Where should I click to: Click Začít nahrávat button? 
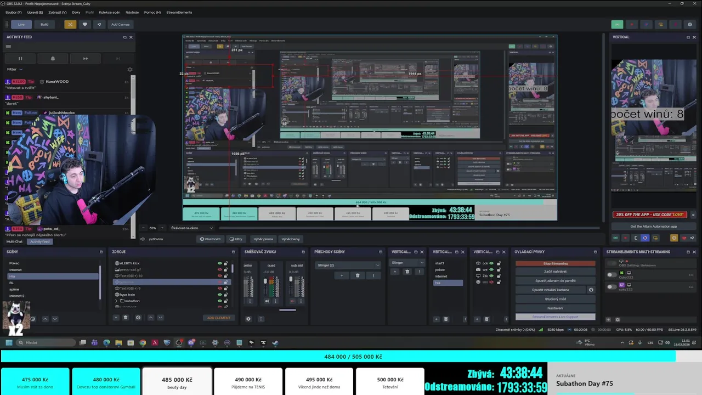(556, 272)
